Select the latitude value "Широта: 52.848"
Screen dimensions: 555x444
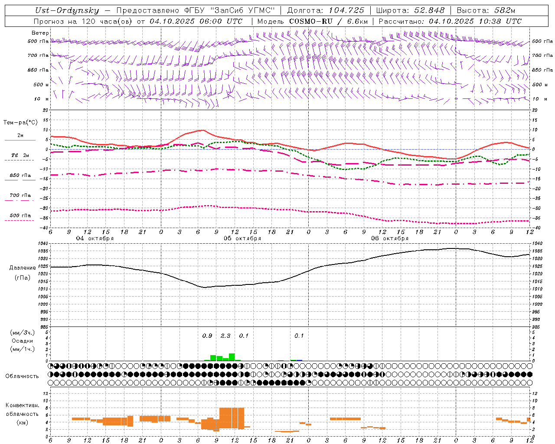[x=411, y=11]
